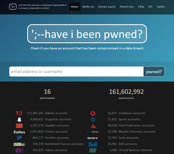174x154 pixels.
Task: Click the pwned? search button
Action: [x=154, y=72]
